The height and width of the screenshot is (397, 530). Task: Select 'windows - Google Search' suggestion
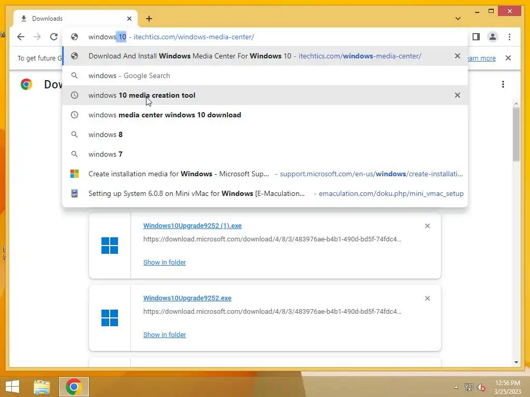click(x=265, y=75)
